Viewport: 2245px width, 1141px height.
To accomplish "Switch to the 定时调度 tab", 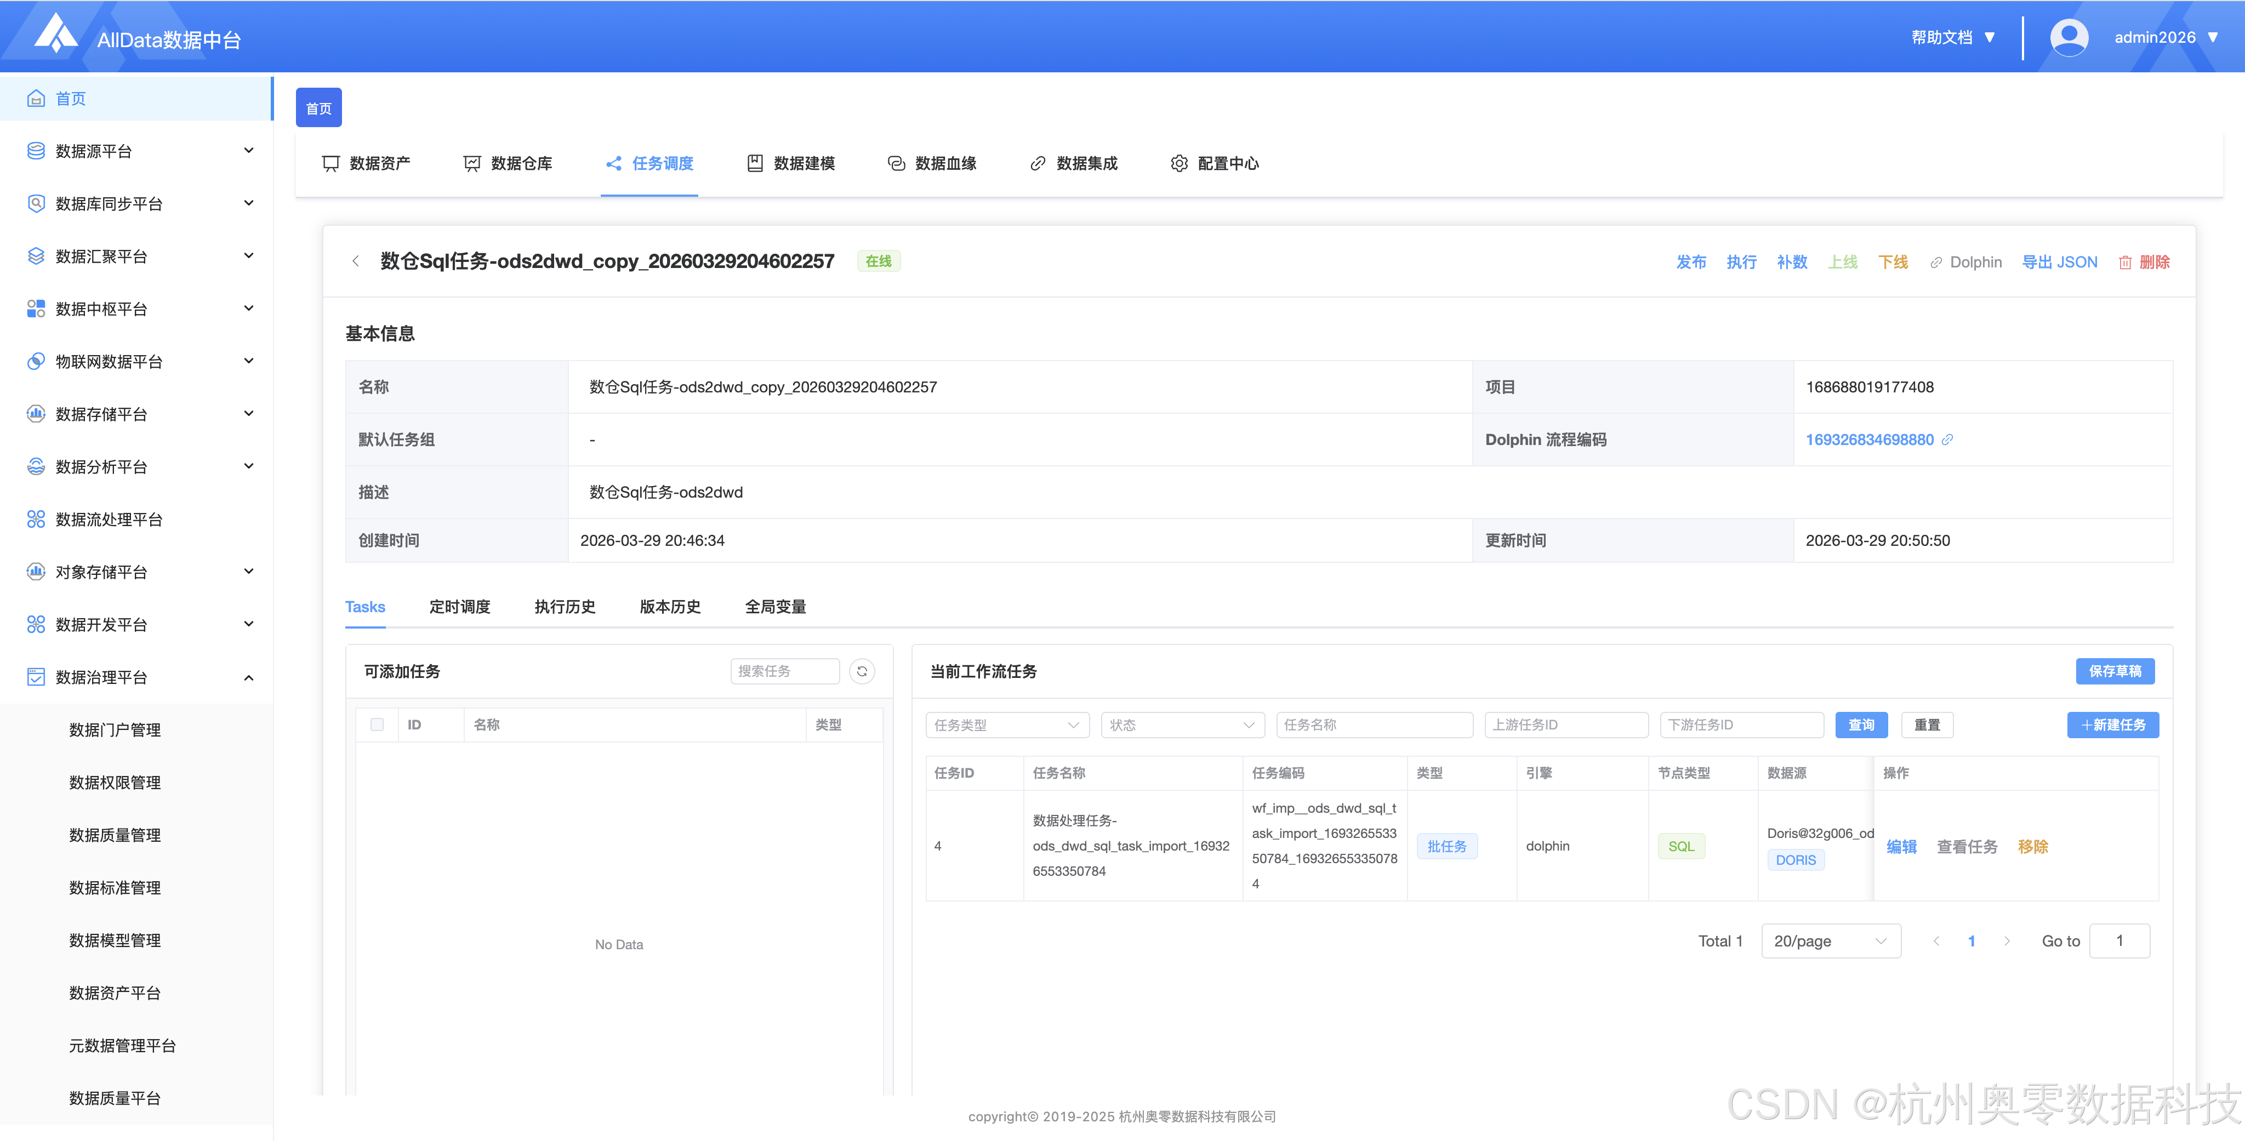I will (459, 607).
